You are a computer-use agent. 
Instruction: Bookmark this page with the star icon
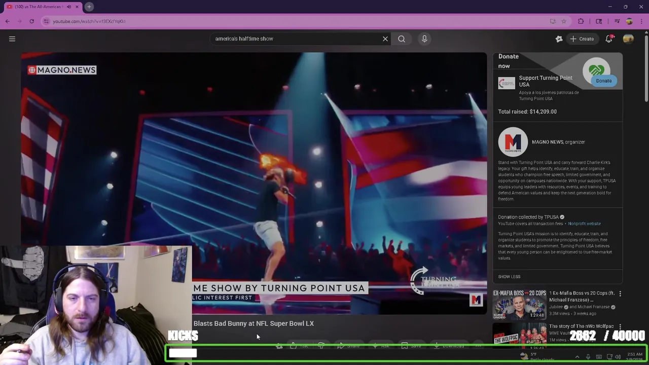click(563, 21)
